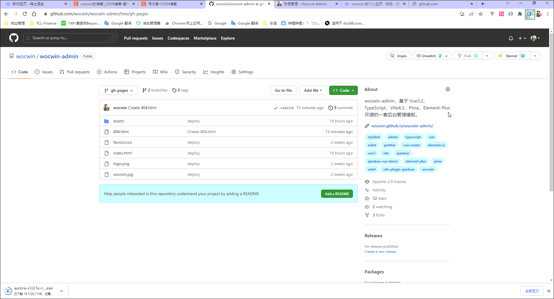Image resolution: width=554 pixels, height=299 pixels.
Task: Open the Actions tab
Action: coord(107,72)
